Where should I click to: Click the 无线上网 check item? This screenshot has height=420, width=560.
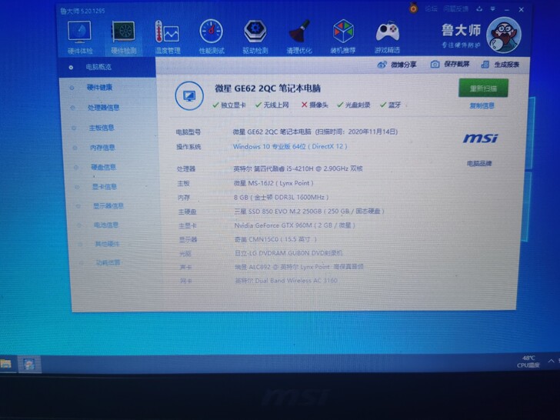click(272, 105)
